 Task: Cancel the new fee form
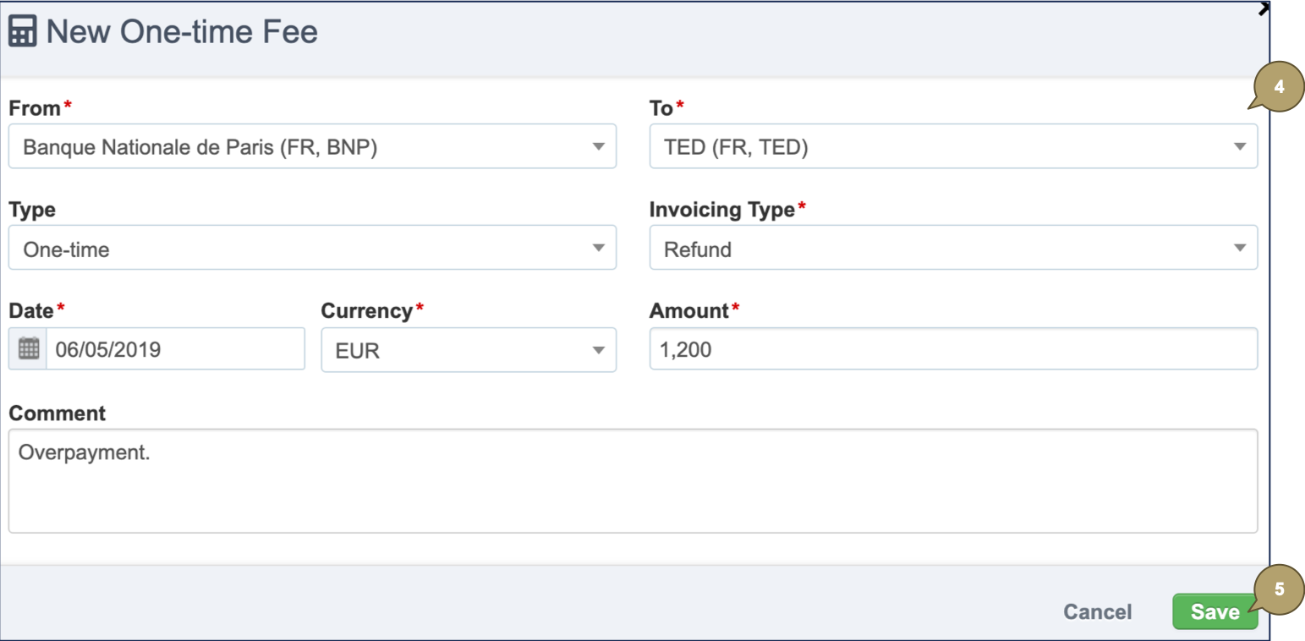pyautogui.click(x=1097, y=611)
